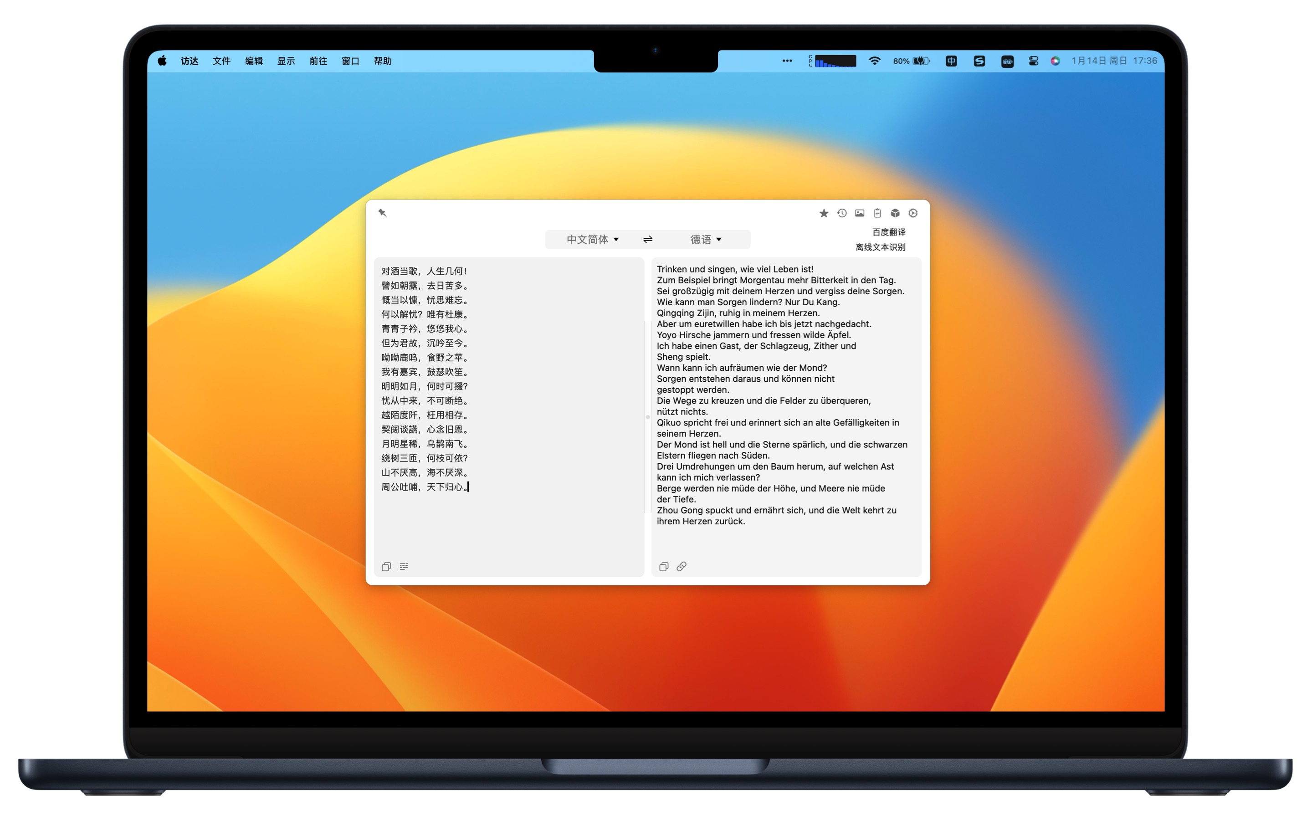Pin the translator window on top
1312x820 pixels.
pyautogui.click(x=382, y=213)
